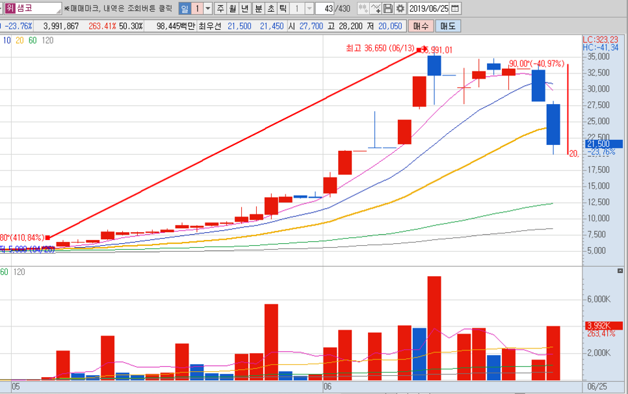Click the greyed-out tick interval 1 box
The height and width of the screenshot is (394, 628).
pyautogui.click(x=297, y=8)
